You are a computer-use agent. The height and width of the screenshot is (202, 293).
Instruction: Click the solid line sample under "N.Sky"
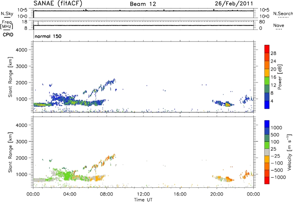7,17
